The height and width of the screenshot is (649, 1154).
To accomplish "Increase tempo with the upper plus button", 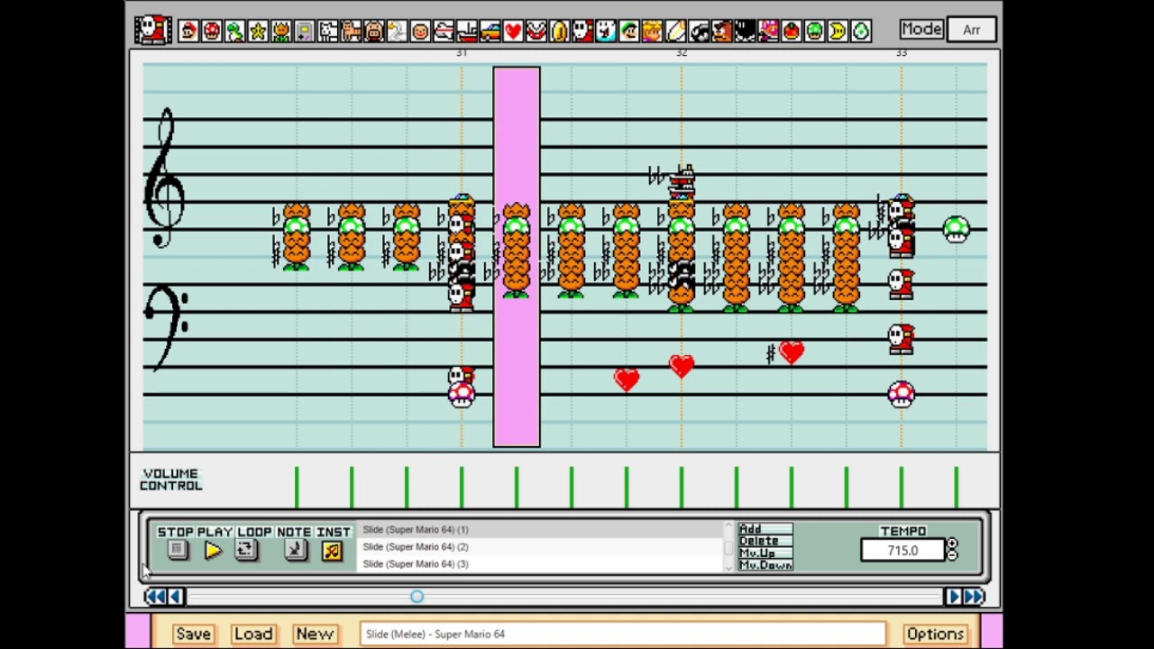I will tap(952, 544).
